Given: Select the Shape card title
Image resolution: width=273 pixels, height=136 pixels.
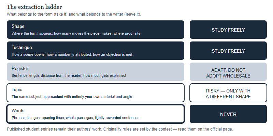Looking at the screenshot, I should (x=18, y=27).
